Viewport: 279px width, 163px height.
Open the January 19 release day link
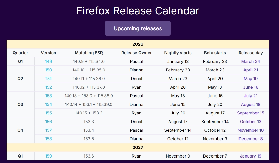click(250, 156)
